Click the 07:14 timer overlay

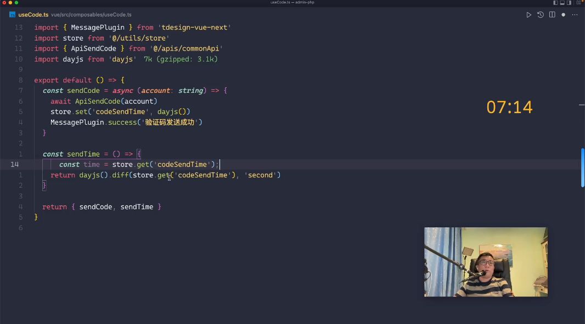tap(509, 108)
